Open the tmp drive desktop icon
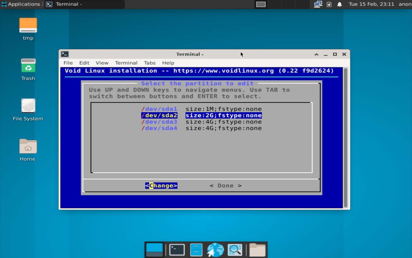The height and width of the screenshot is (258, 412). coord(28,29)
